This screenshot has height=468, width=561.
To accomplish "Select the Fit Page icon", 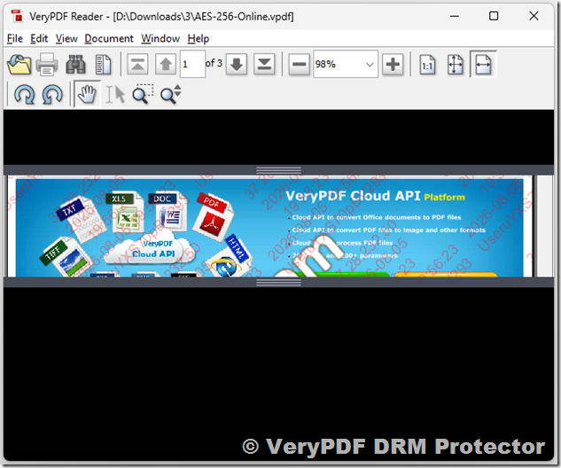I will pyautogui.click(x=456, y=65).
